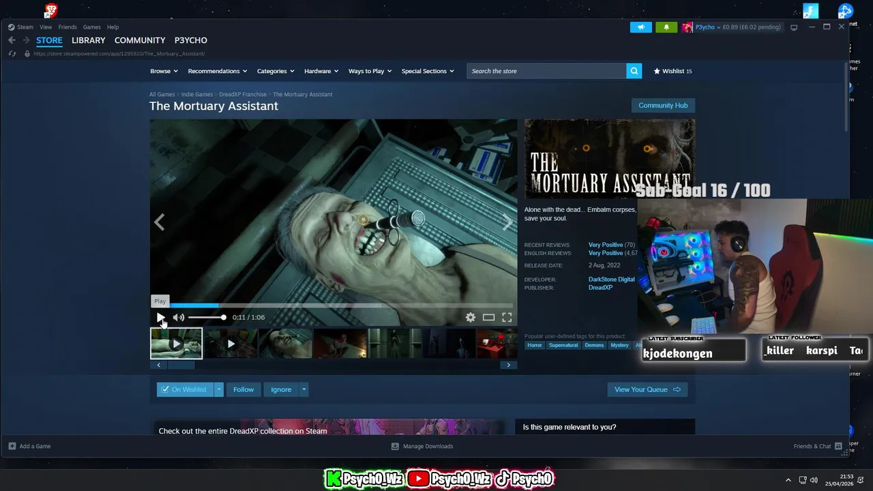Open the Community Hub button

[x=663, y=106]
